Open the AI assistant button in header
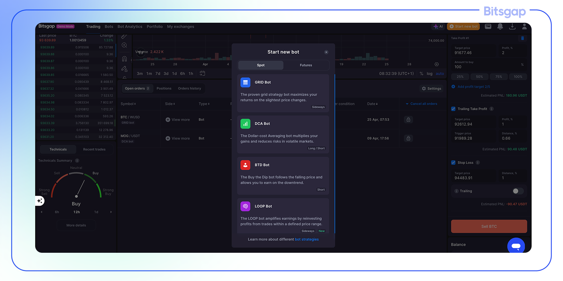Screen dimensions: 563x281 [438, 27]
